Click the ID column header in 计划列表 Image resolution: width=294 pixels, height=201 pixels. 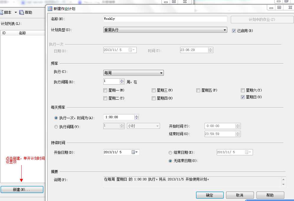click(x=9, y=33)
